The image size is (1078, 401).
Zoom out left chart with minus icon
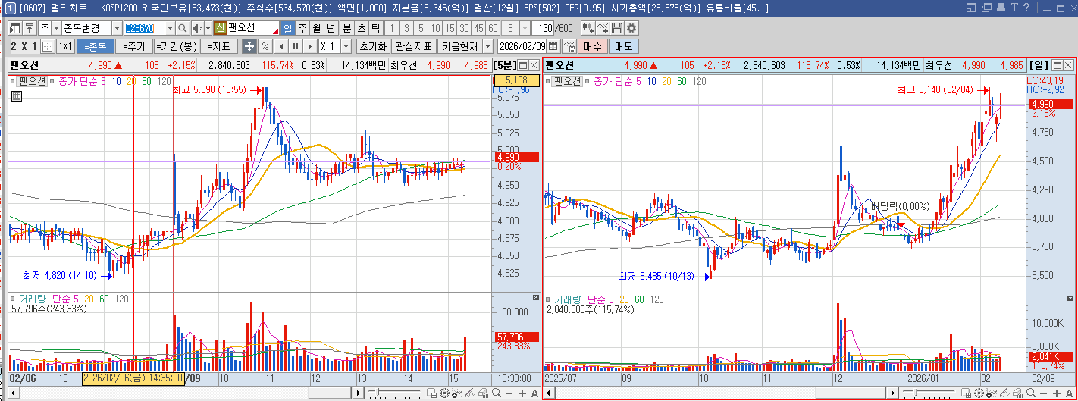click(x=509, y=393)
